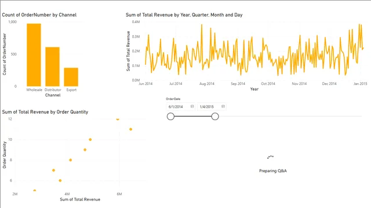Select the Distributor bar in channel chart

53,67
